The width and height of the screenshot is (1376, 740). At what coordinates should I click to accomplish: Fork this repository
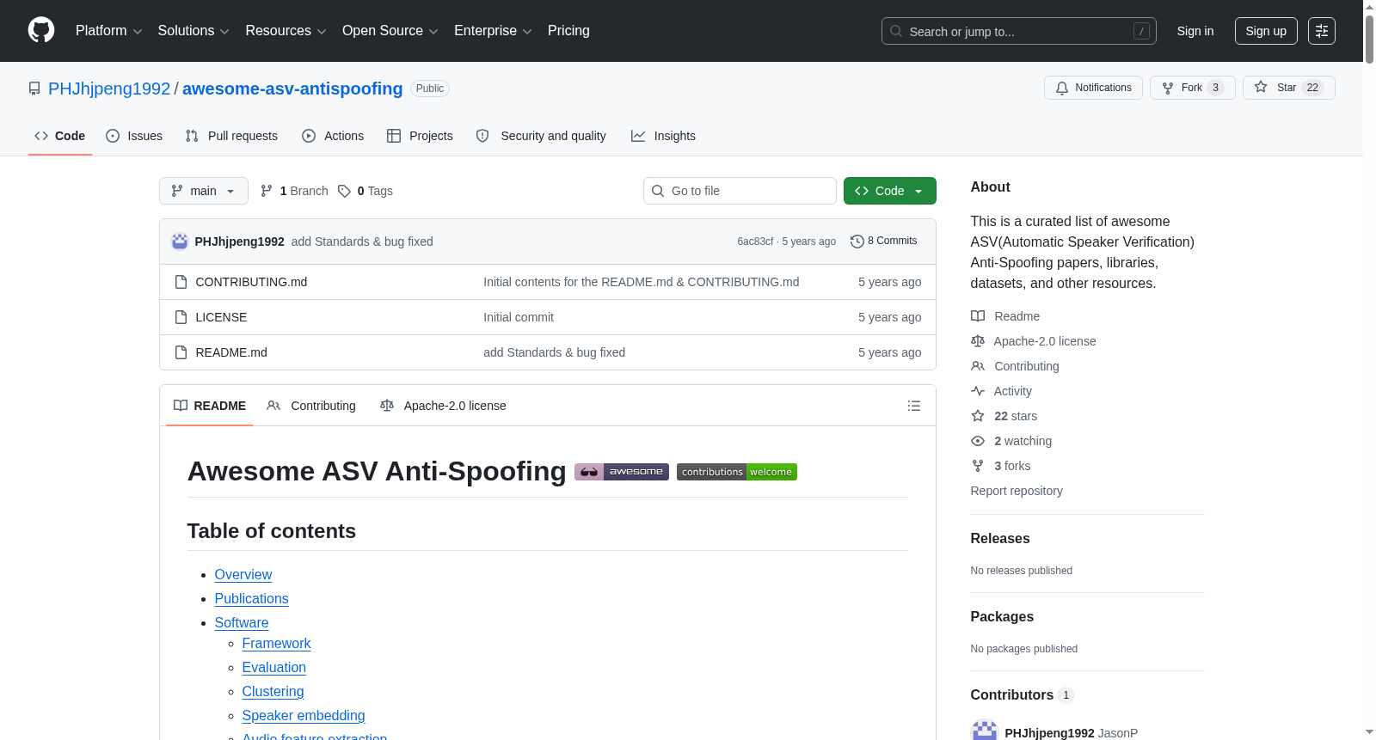coord(1192,88)
